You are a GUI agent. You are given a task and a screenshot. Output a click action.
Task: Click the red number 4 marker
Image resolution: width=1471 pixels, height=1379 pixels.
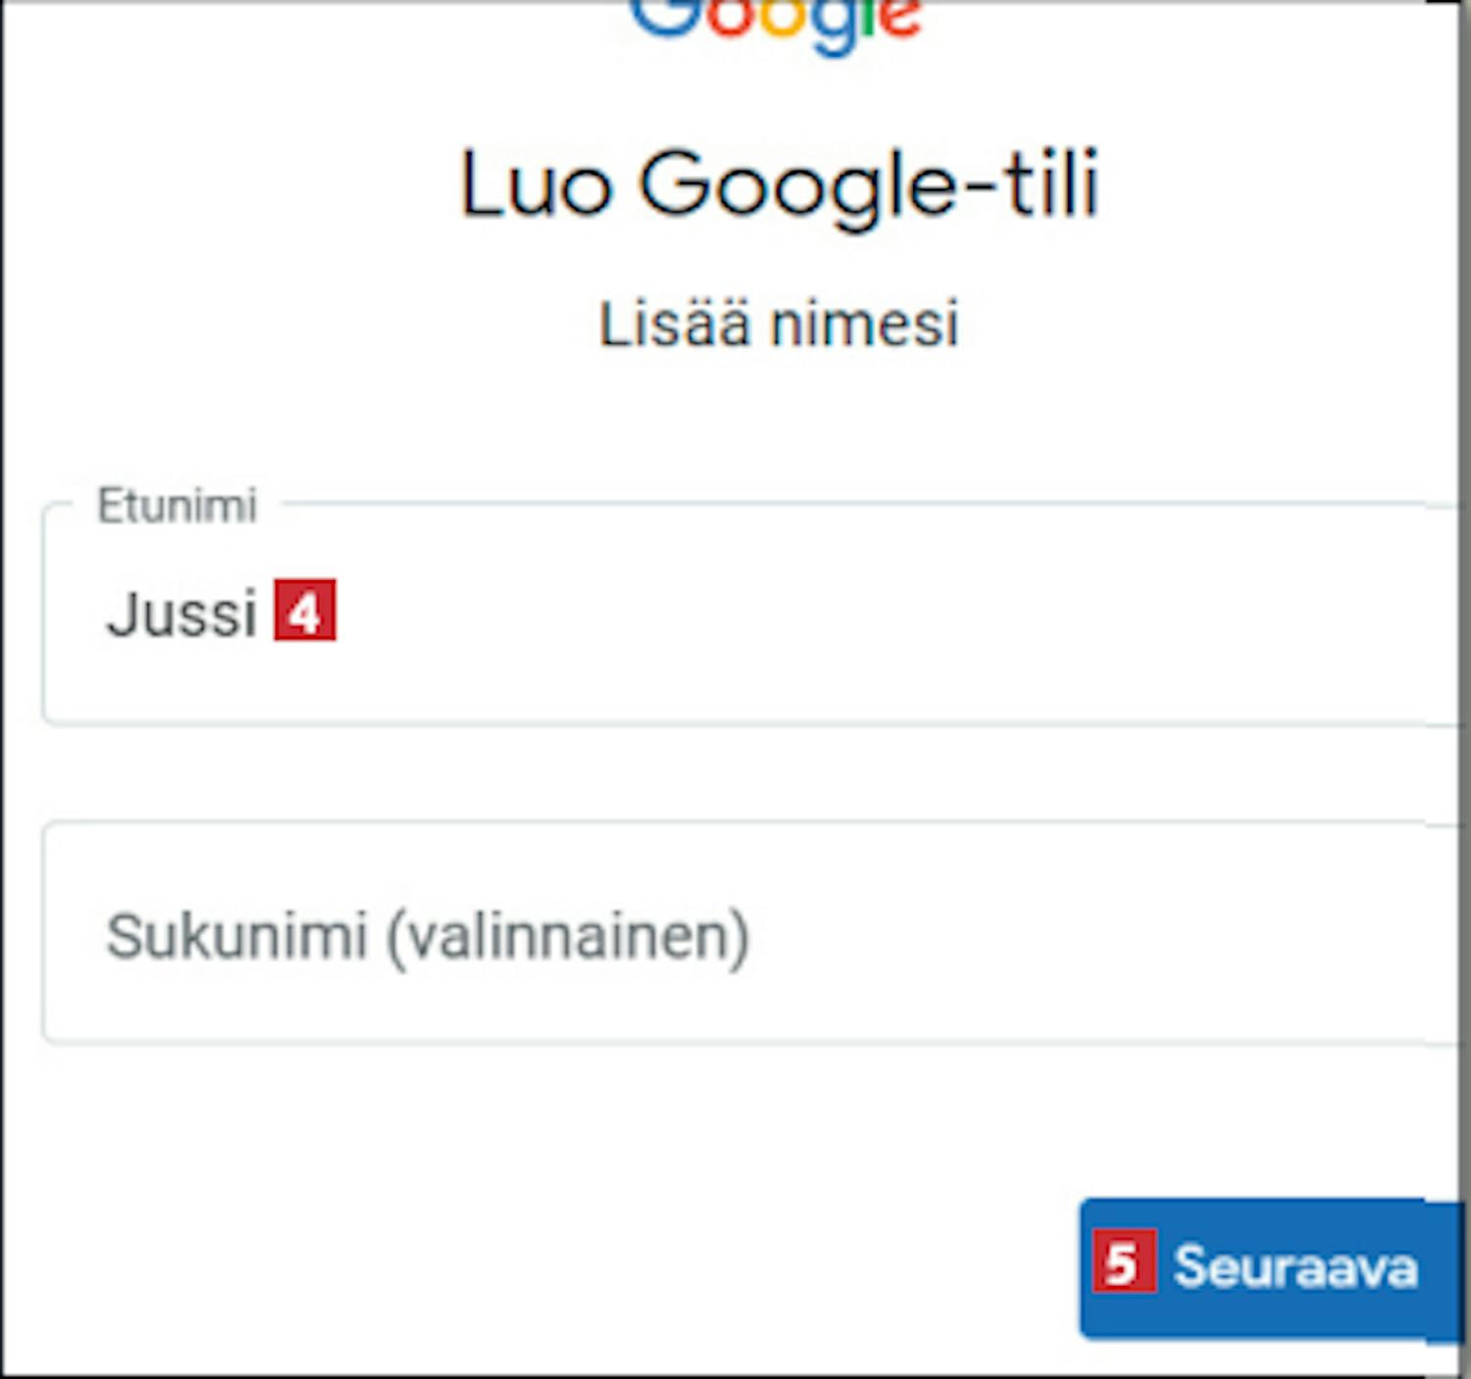pyautogui.click(x=305, y=611)
